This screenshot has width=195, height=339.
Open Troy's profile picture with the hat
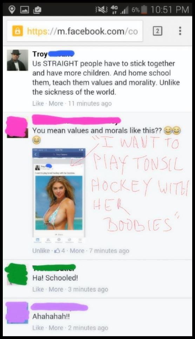click(x=18, y=60)
